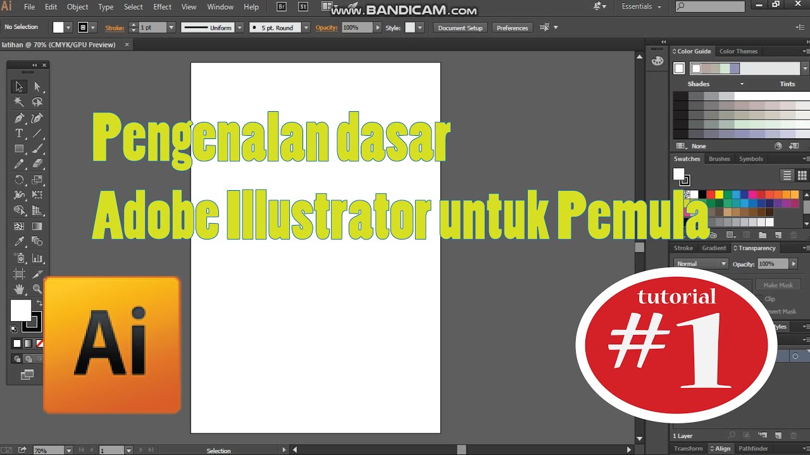Select the Scale tool

coord(37,180)
